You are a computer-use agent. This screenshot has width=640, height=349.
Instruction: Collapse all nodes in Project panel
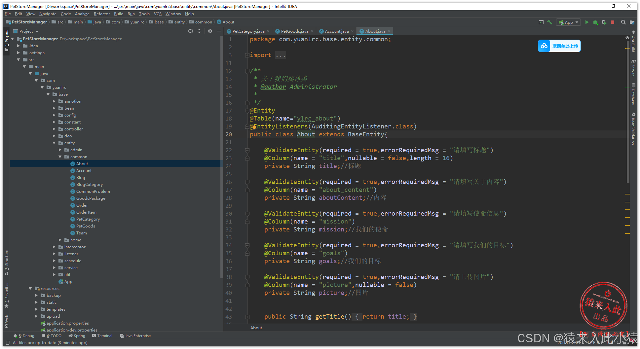point(199,31)
